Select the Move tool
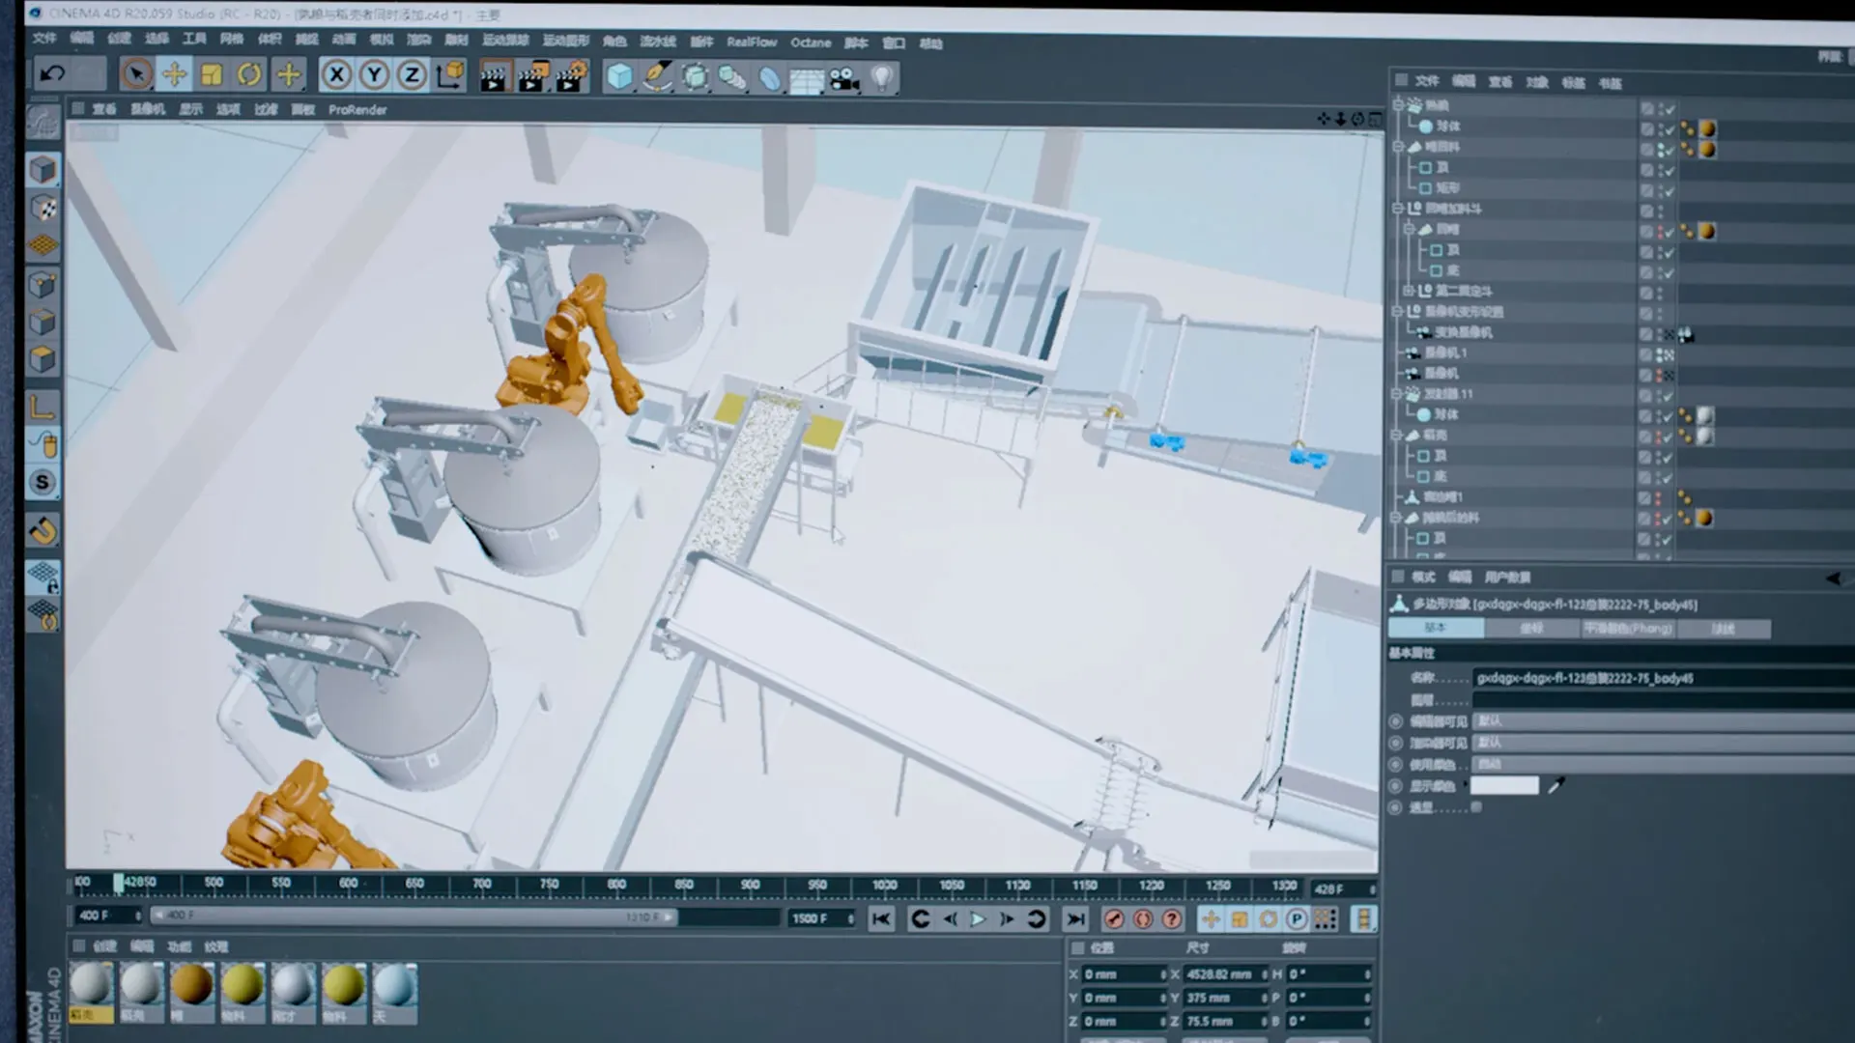Image resolution: width=1855 pixels, height=1043 pixels. (x=175, y=74)
